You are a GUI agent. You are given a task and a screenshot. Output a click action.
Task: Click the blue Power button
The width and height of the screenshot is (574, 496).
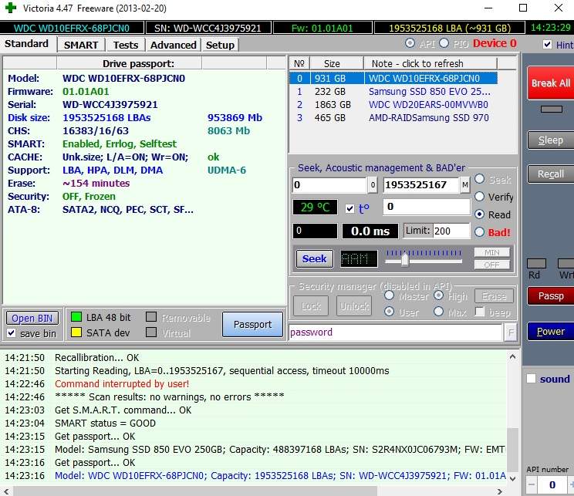pyautogui.click(x=550, y=331)
